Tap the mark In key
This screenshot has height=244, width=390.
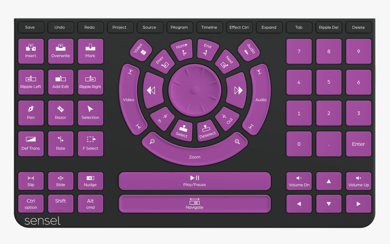tap(162, 119)
